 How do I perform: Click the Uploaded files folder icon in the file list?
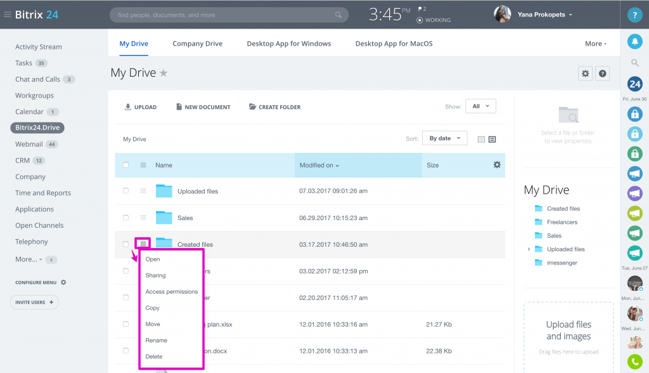tap(164, 191)
